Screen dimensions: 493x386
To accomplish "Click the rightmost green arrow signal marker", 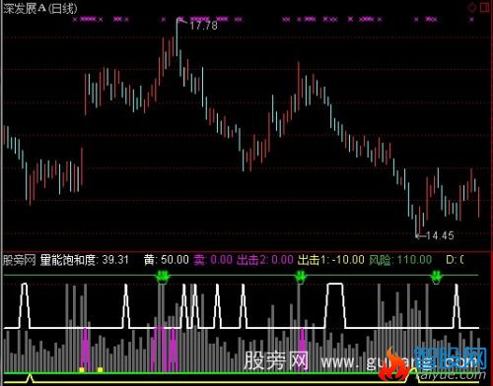I will point(437,277).
